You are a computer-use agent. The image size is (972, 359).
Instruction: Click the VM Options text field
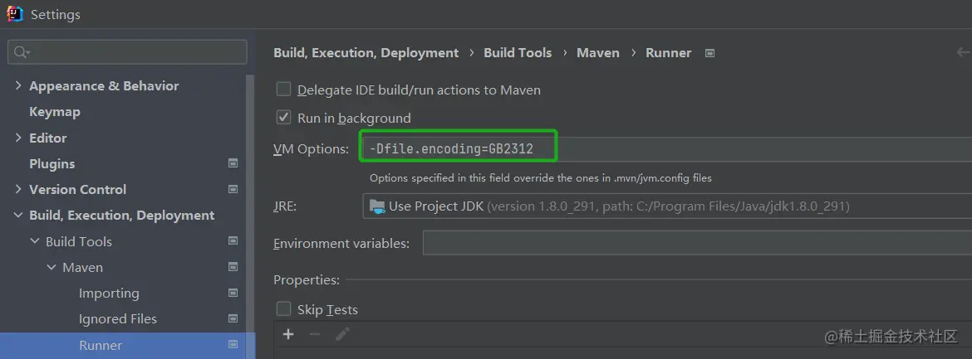click(665, 149)
